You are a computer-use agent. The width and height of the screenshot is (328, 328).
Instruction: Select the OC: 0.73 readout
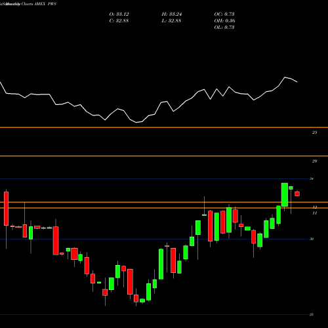coord(224,14)
